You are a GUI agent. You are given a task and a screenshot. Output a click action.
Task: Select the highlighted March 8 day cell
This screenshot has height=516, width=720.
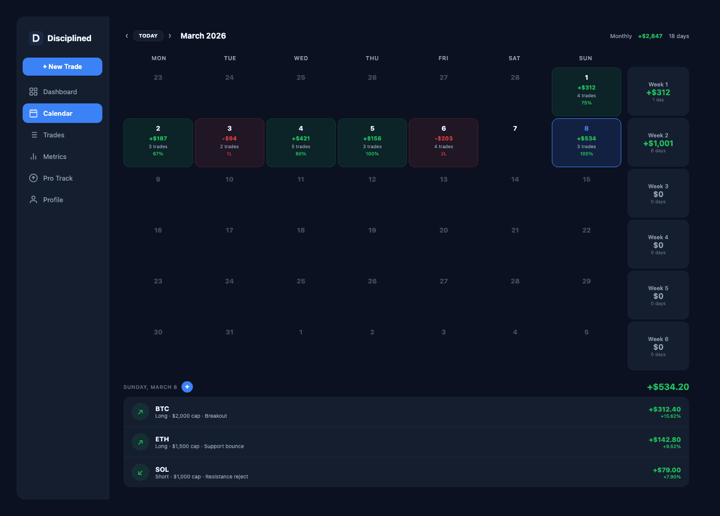[586, 143]
